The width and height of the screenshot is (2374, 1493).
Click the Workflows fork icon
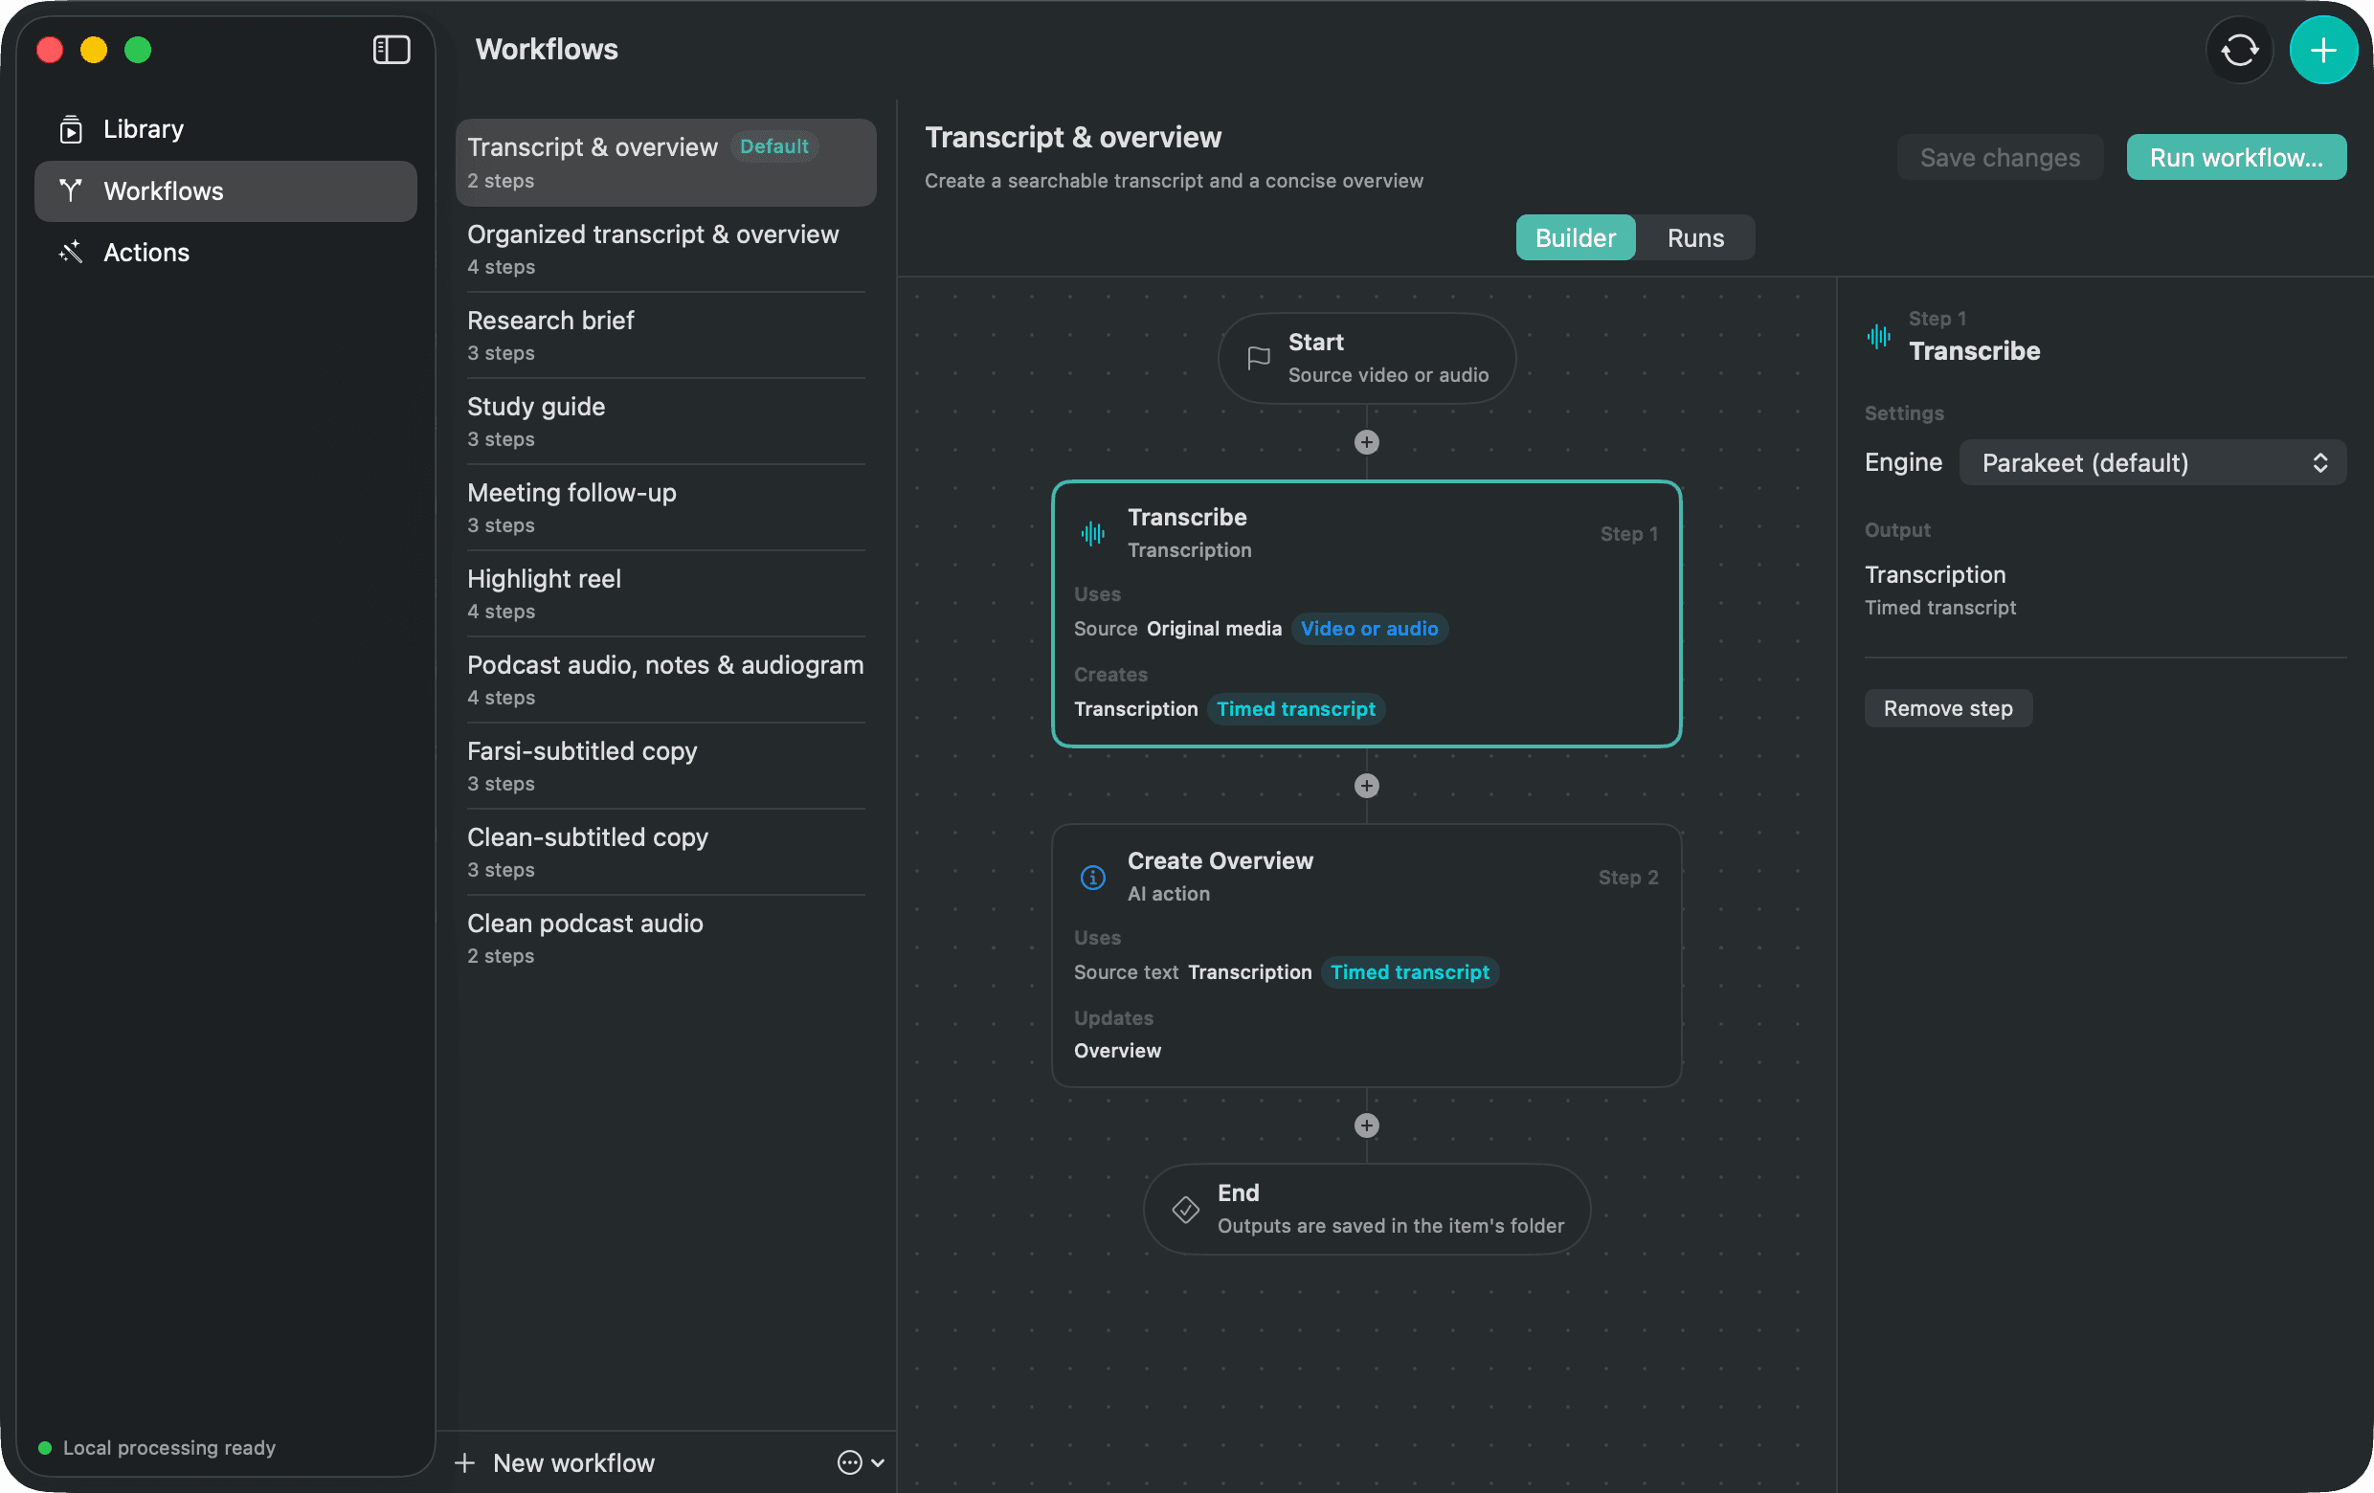click(71, 190)
